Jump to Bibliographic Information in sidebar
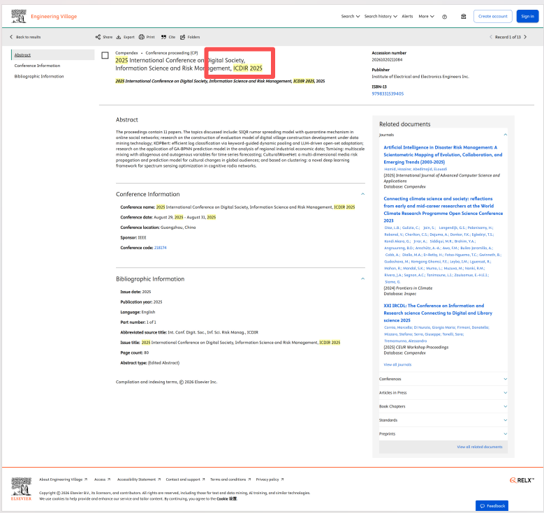Image resolution: width=544 pixels, height=513 pixels. pyautogui.click(x=39, y=76)
